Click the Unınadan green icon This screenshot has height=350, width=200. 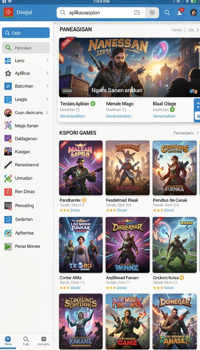(x=8, y=178)
